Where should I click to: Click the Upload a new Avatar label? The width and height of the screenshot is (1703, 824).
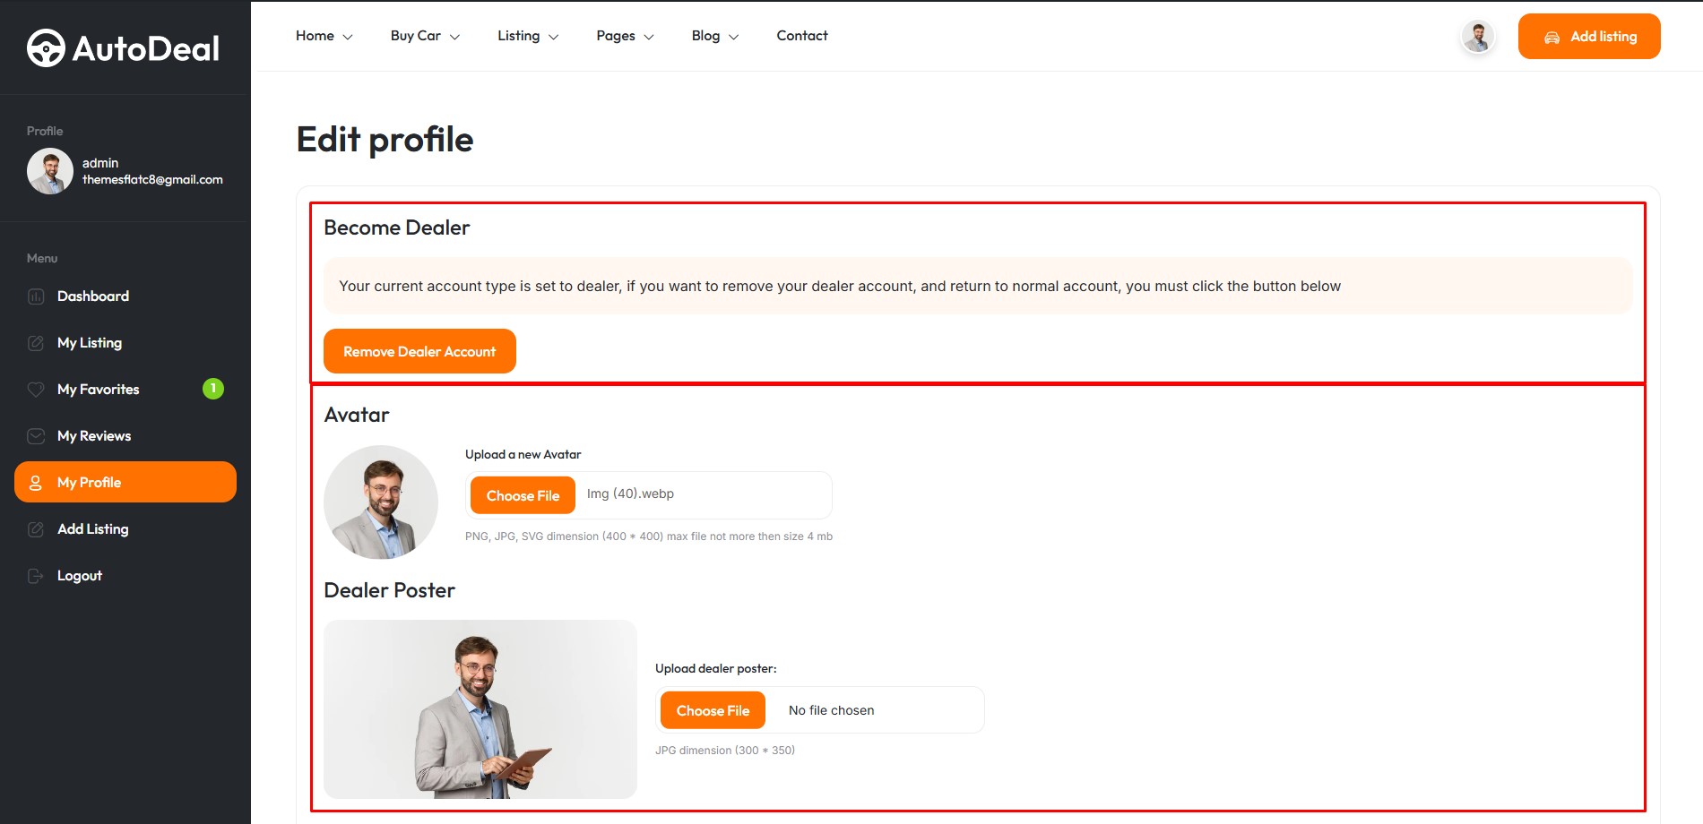pyautogui.click(x=523, y=455)
